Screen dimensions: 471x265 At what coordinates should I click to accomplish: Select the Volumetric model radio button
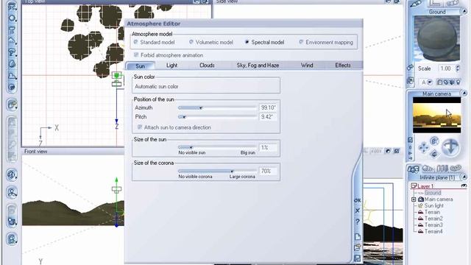click(x=191, y=43)
